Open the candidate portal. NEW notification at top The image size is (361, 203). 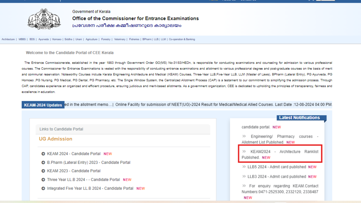(261, 127)
